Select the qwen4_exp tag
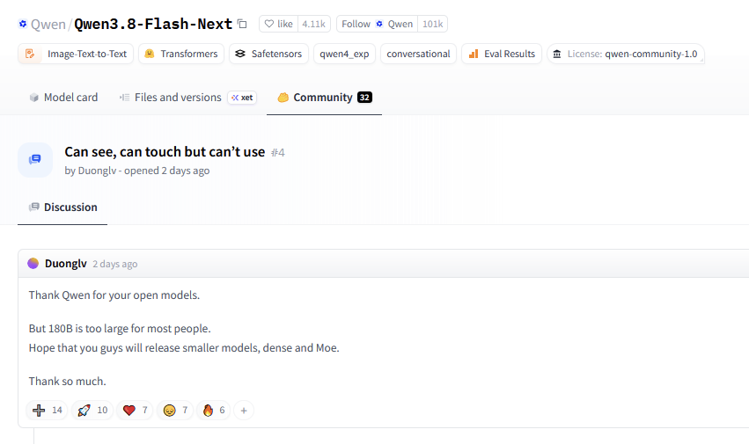Screen dimensions: 749x444 344,54
